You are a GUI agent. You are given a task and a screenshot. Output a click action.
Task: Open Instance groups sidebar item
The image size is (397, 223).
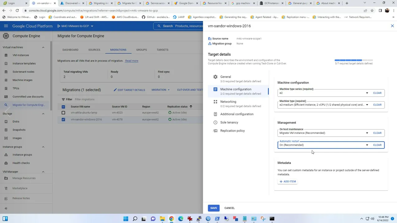pos(22,155)
